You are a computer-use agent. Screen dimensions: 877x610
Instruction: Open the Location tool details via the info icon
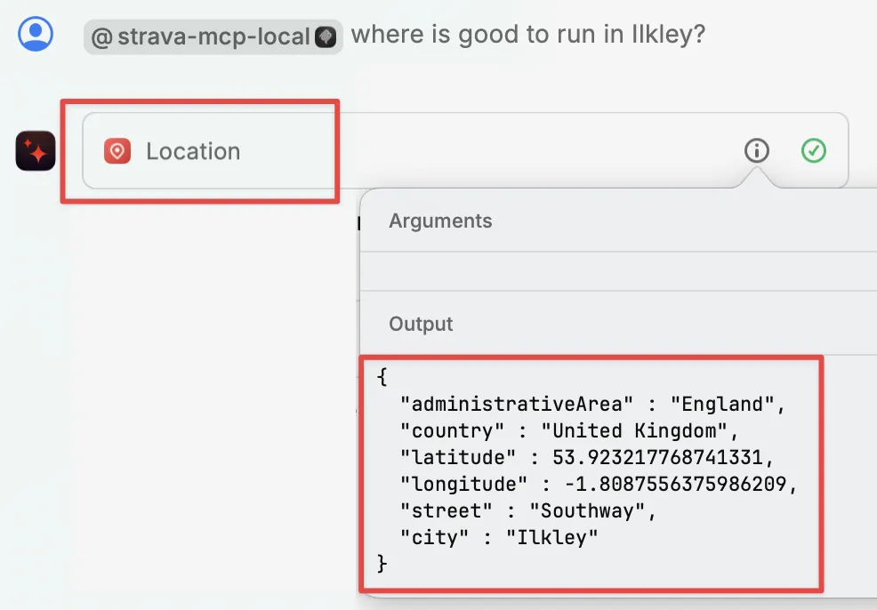point(756,150)
